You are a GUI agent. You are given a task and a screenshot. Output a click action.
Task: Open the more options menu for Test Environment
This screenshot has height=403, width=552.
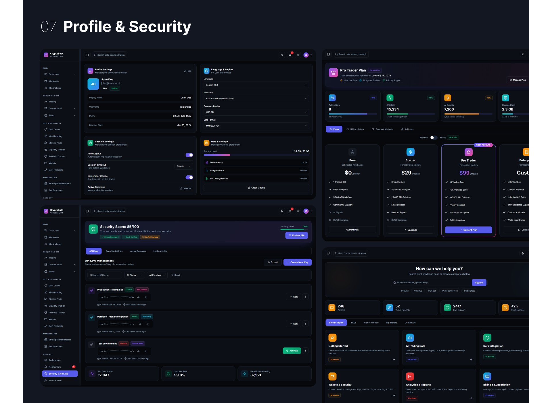(305, 350)
